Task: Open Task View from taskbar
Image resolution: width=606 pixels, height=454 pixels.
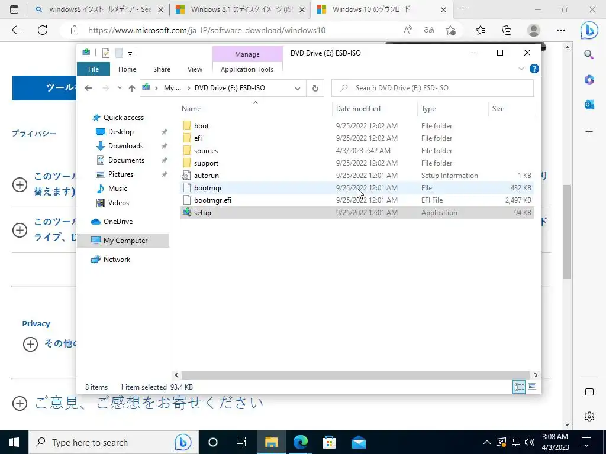Action: pyautogui.click(x=241, y=442)
